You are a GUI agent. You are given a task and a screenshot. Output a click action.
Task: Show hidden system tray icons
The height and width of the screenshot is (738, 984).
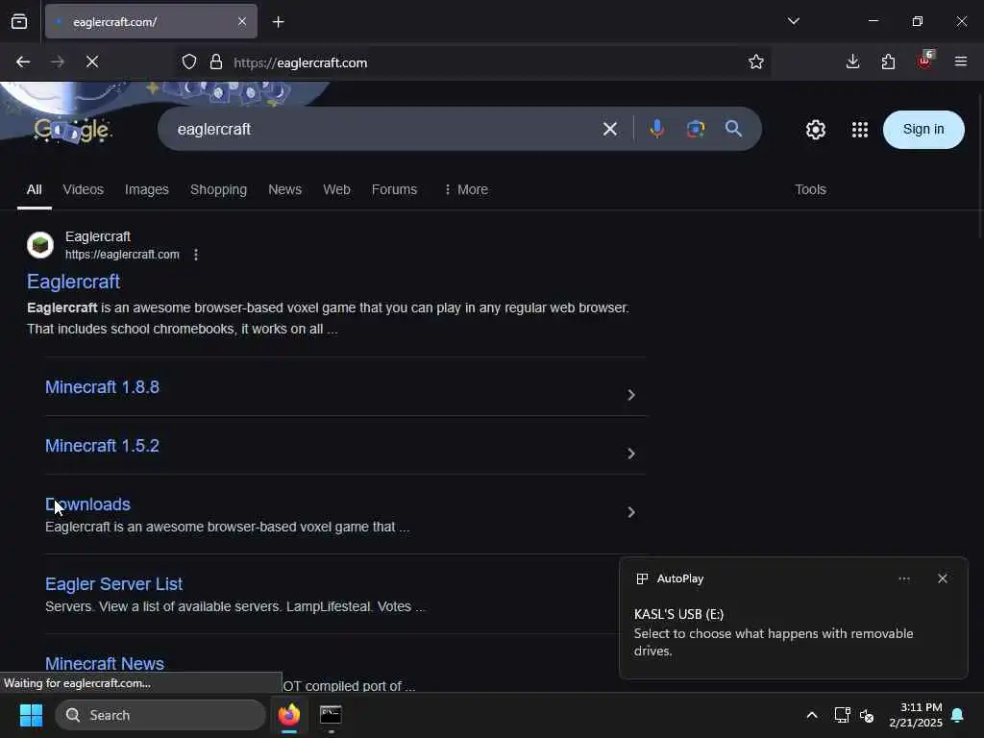coord(811,715)
